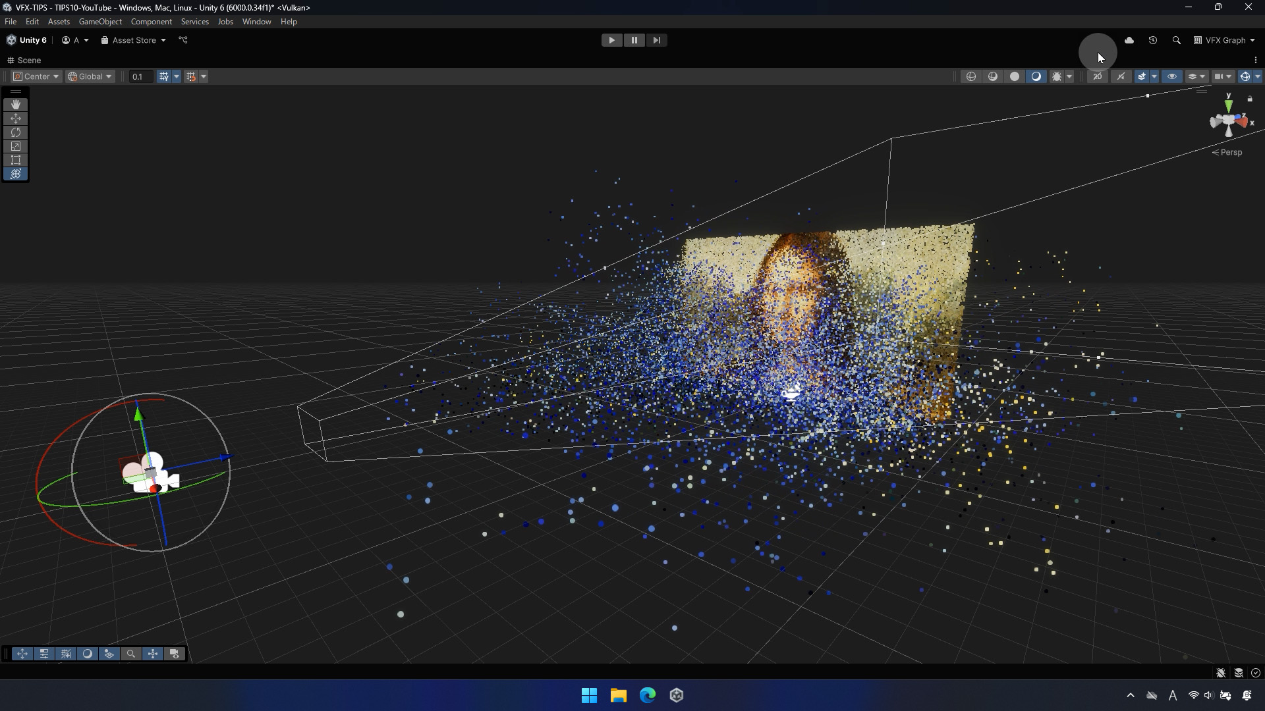Open the Asset Store button
This screenshot has height=711, width=1265.
pos(133,40)
